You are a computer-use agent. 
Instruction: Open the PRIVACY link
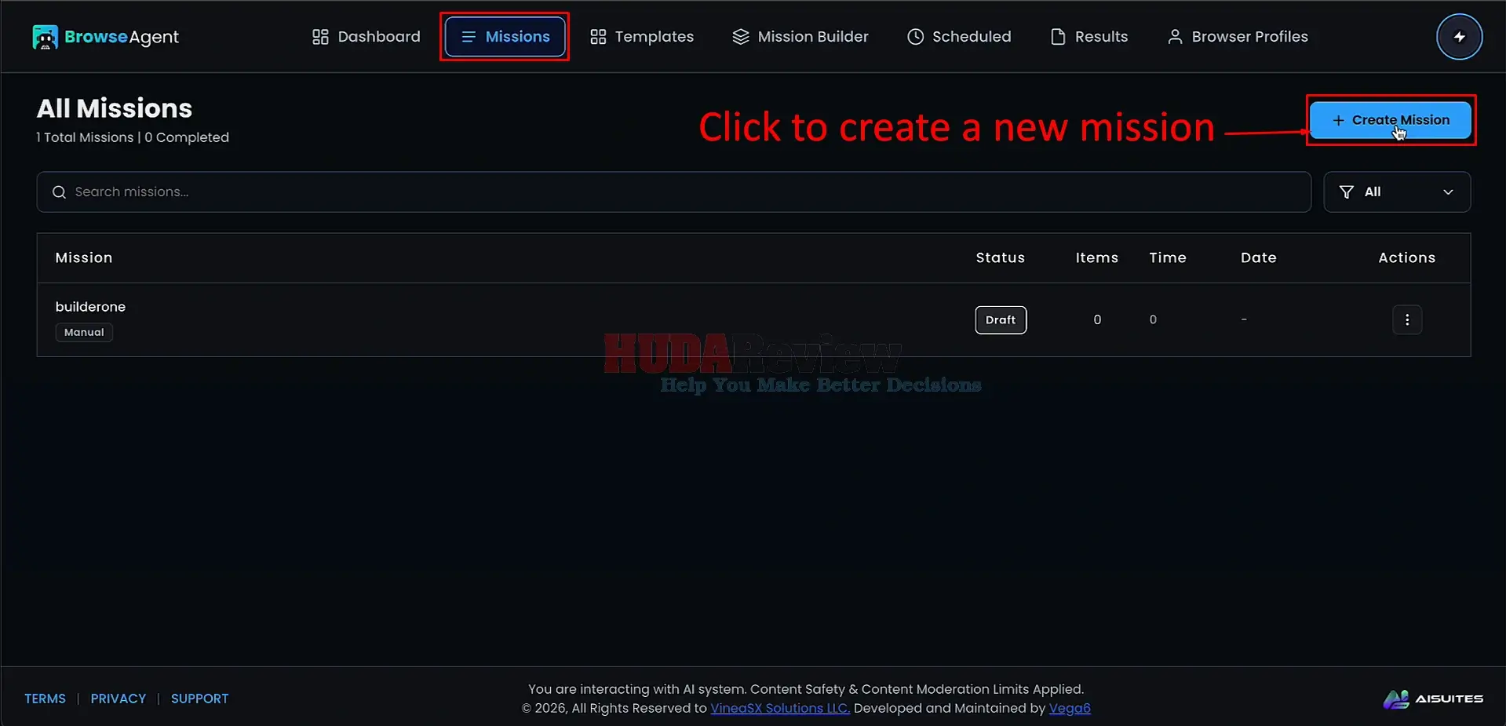pos(119,699)
